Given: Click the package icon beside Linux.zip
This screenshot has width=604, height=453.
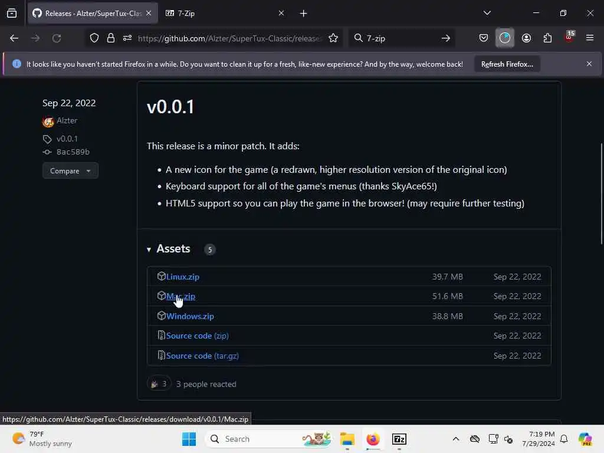Looking at the screenshot, I should click(x=161, y=276).
